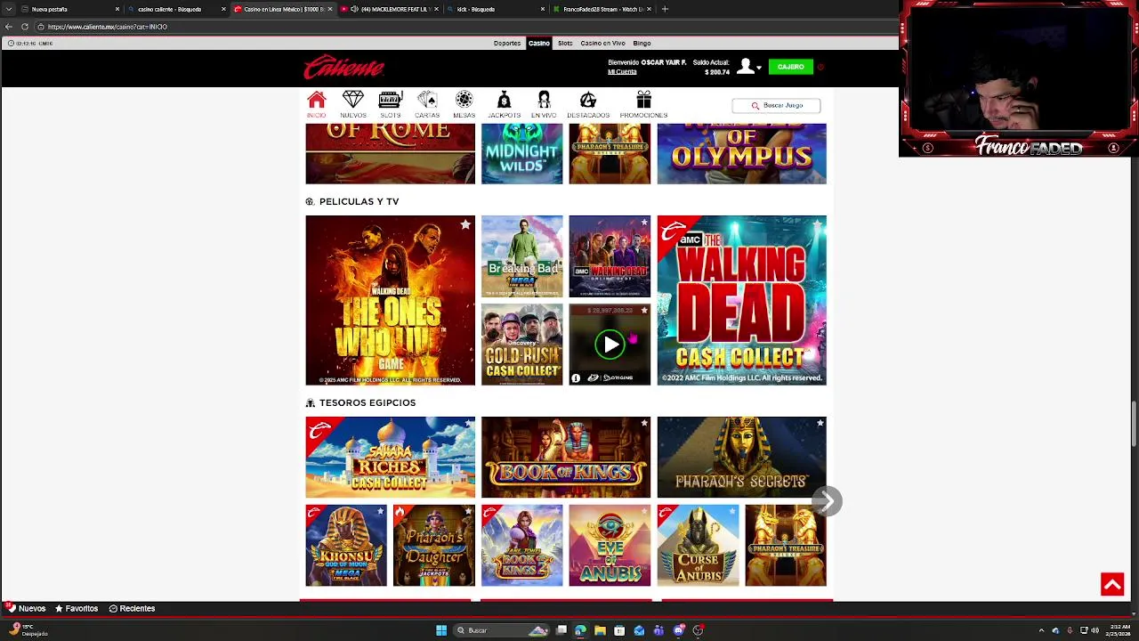
Task: Open Breaking Bad game thumbnail
Action: (x=521, y=256)
